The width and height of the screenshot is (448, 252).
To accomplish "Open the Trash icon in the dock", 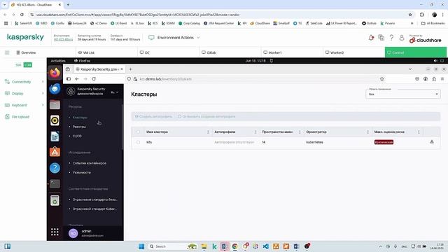I will (55, 200).
